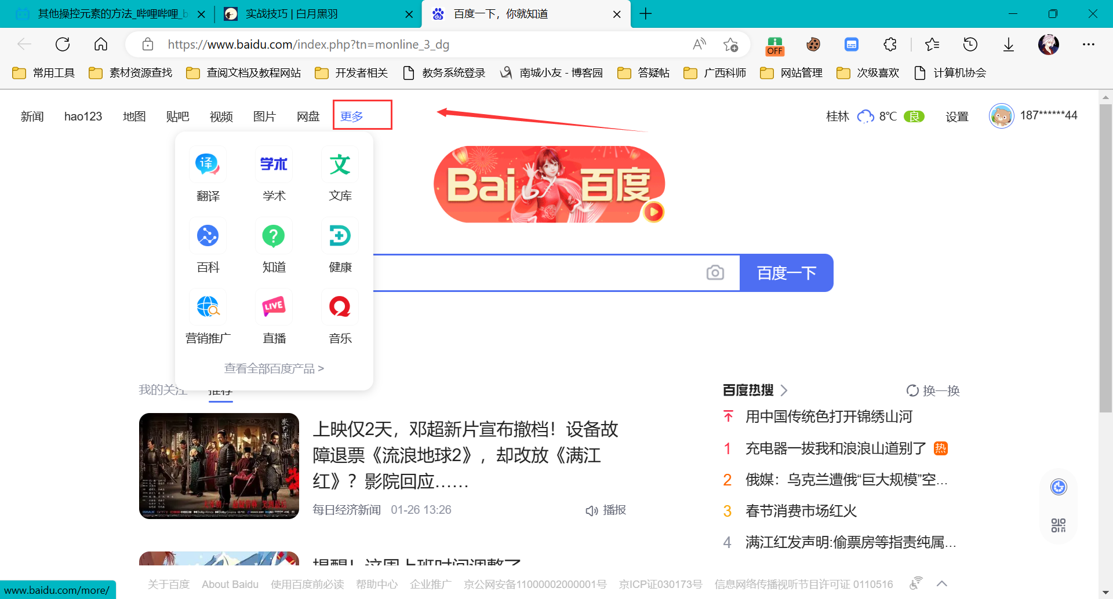1113x599 pixels.
Task: Click the 百度一下 search button
Action: [787, 272]
